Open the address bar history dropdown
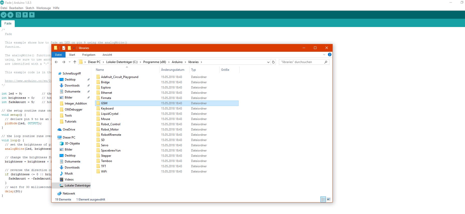 coord(268,62)
